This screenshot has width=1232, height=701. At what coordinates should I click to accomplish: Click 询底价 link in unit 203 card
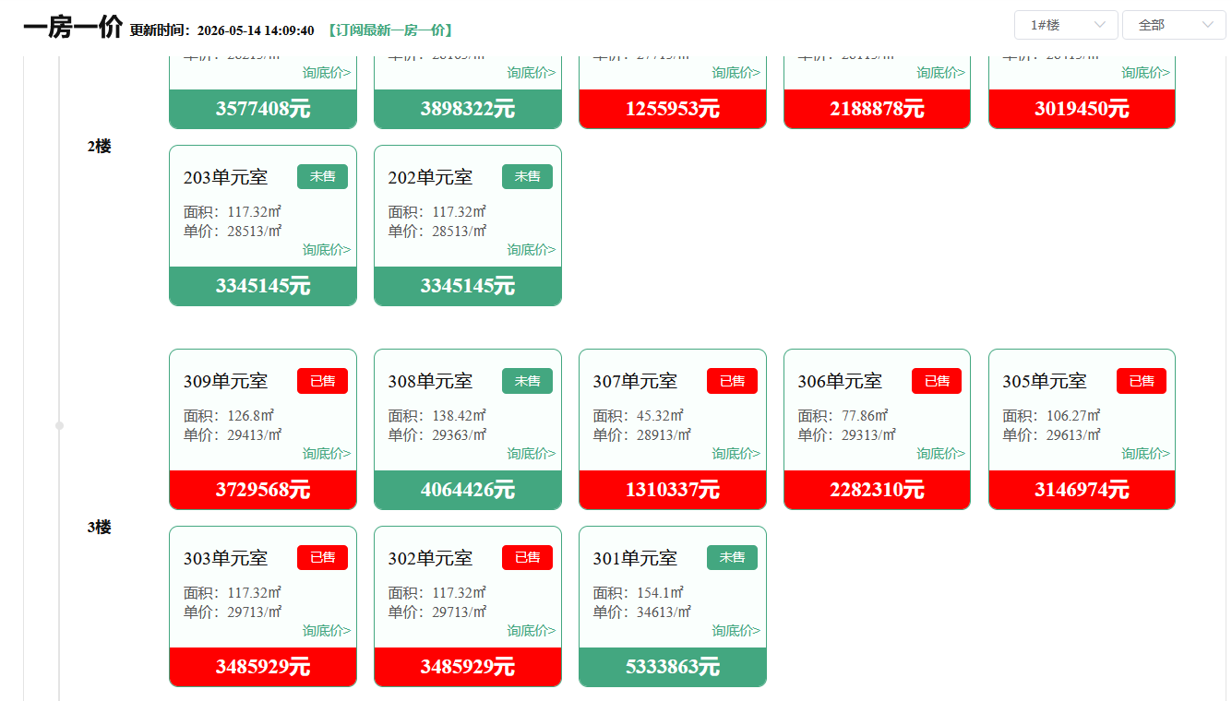click(x=327, y=250)
